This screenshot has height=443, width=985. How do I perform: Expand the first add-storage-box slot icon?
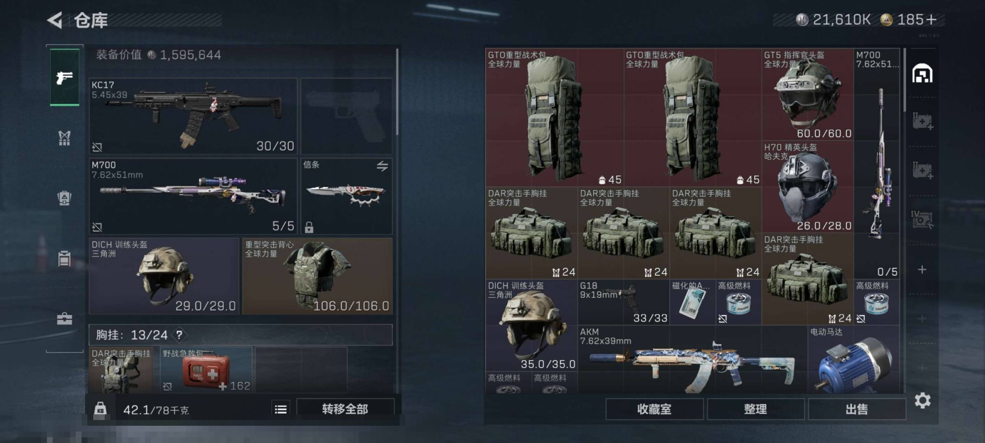(922, 121)
